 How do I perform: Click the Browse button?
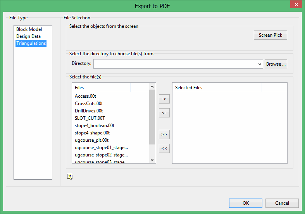point(276,64)
